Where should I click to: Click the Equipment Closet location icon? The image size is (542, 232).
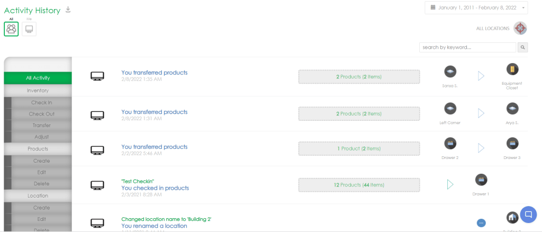tap(512, 69)
